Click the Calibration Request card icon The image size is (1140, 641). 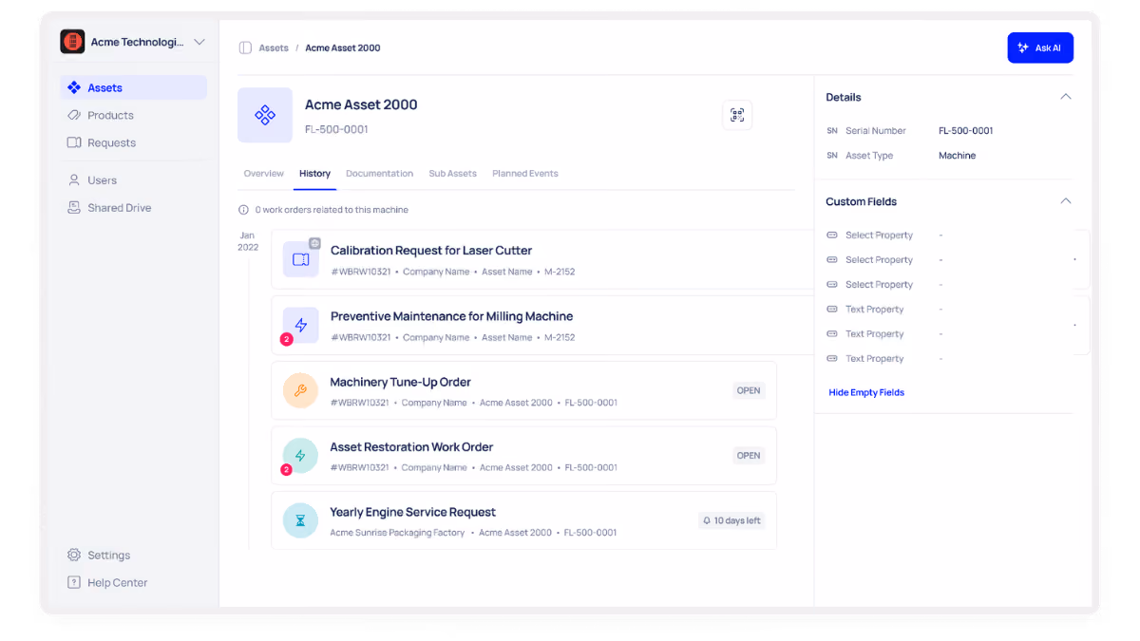pyautogui.click(x=300, y=259)
